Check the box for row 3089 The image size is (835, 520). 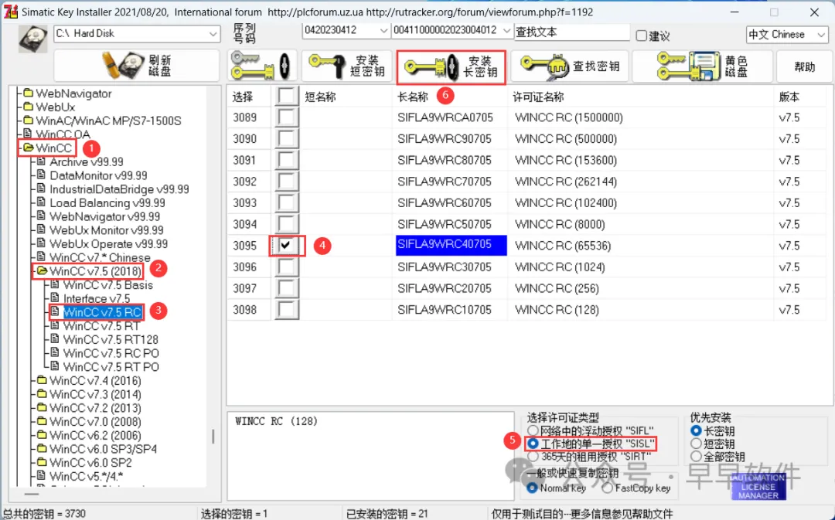tap(287, 117)
